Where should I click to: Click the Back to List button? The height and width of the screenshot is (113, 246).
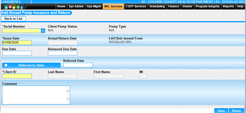click(x=13, y=19)
